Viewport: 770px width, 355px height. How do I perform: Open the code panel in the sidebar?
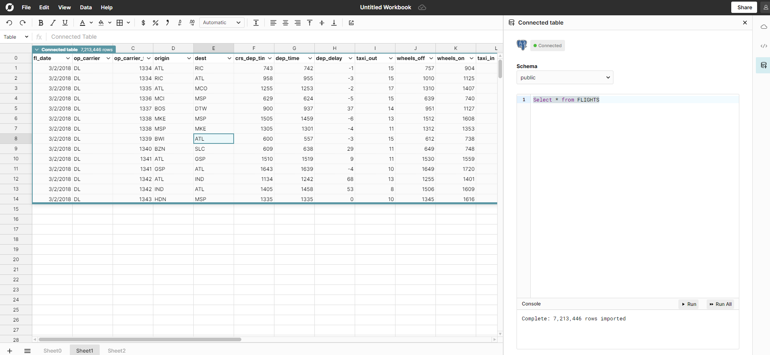coord(764,46)
